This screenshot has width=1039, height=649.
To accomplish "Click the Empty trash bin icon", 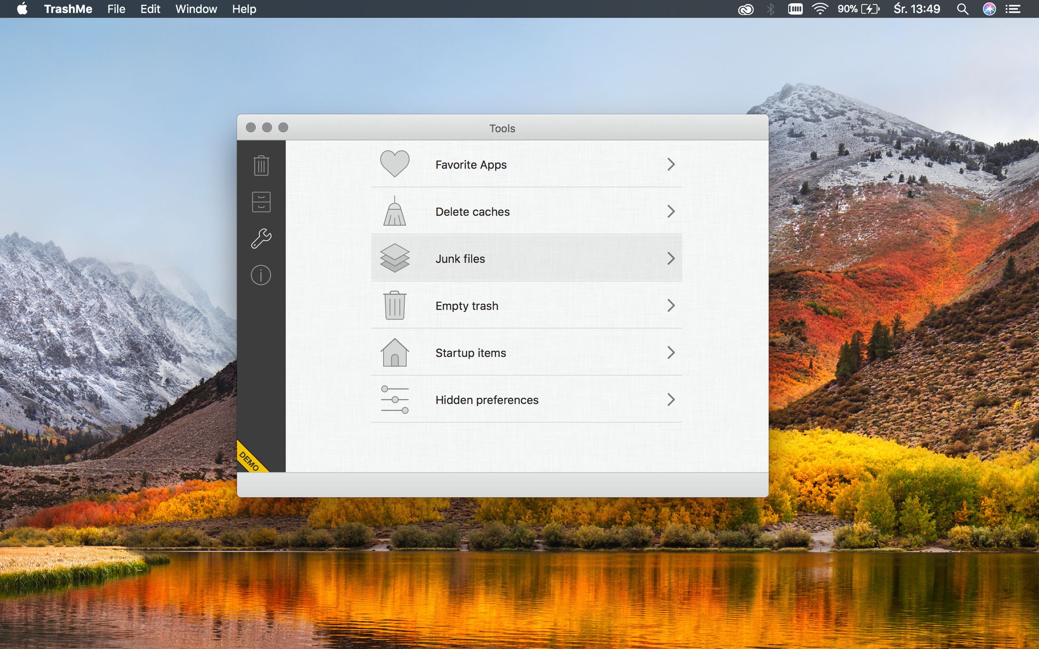I will click(x=395, y=306).
